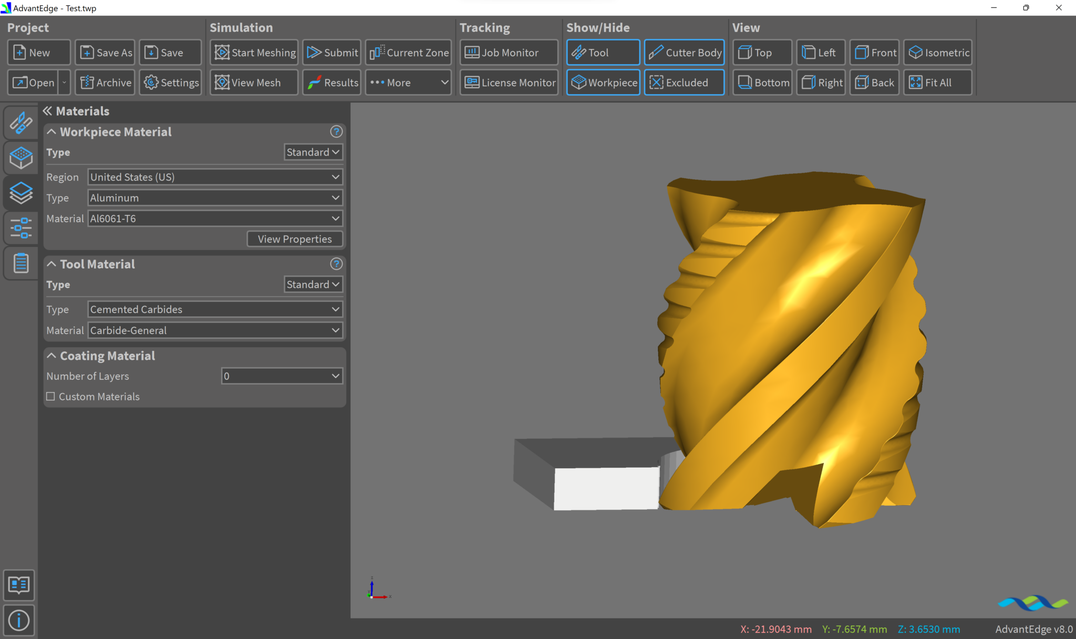Screen dimensions: 1076x639
Task: Open the workpiece sidebar icon
Action: pos(21,158)
